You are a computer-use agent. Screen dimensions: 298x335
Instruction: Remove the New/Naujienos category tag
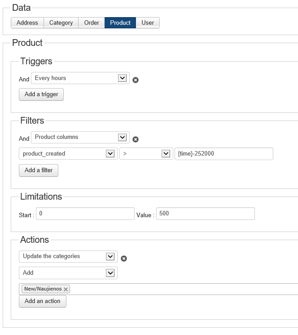[66, 290]
